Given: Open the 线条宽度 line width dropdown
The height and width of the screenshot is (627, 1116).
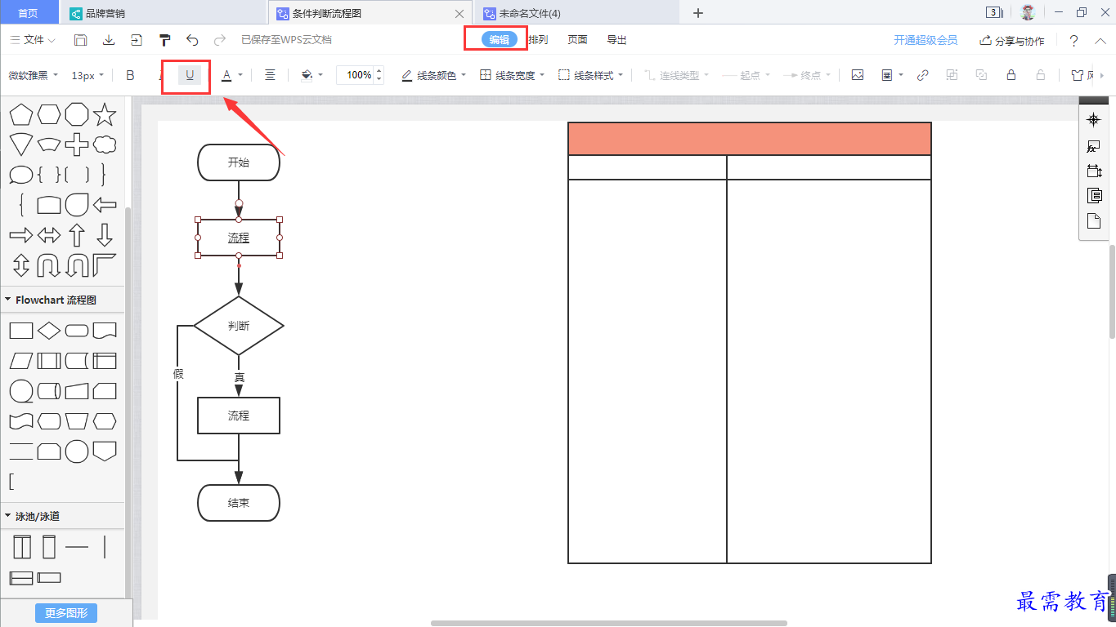Looking at the screenshot, I should tap(512, 75).
